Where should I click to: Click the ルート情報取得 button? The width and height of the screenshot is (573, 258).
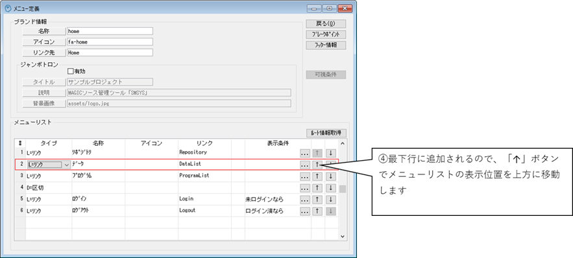coord(326,133)
